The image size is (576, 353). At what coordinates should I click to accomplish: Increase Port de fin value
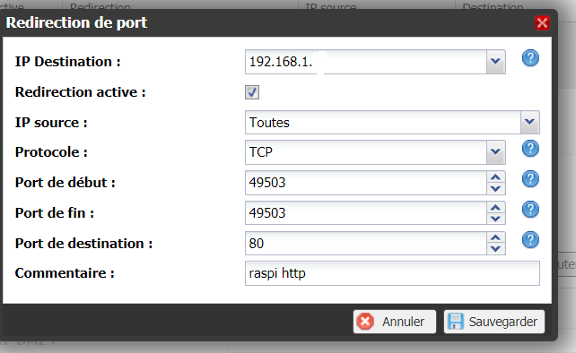[x=496, y=208]
